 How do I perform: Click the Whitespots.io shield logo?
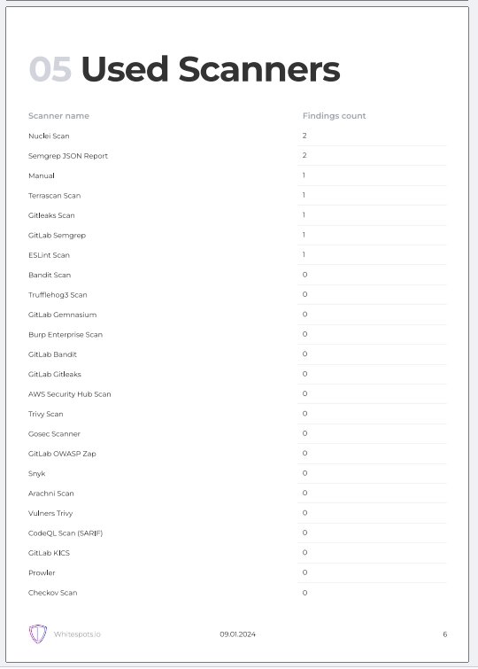[37, 634]
